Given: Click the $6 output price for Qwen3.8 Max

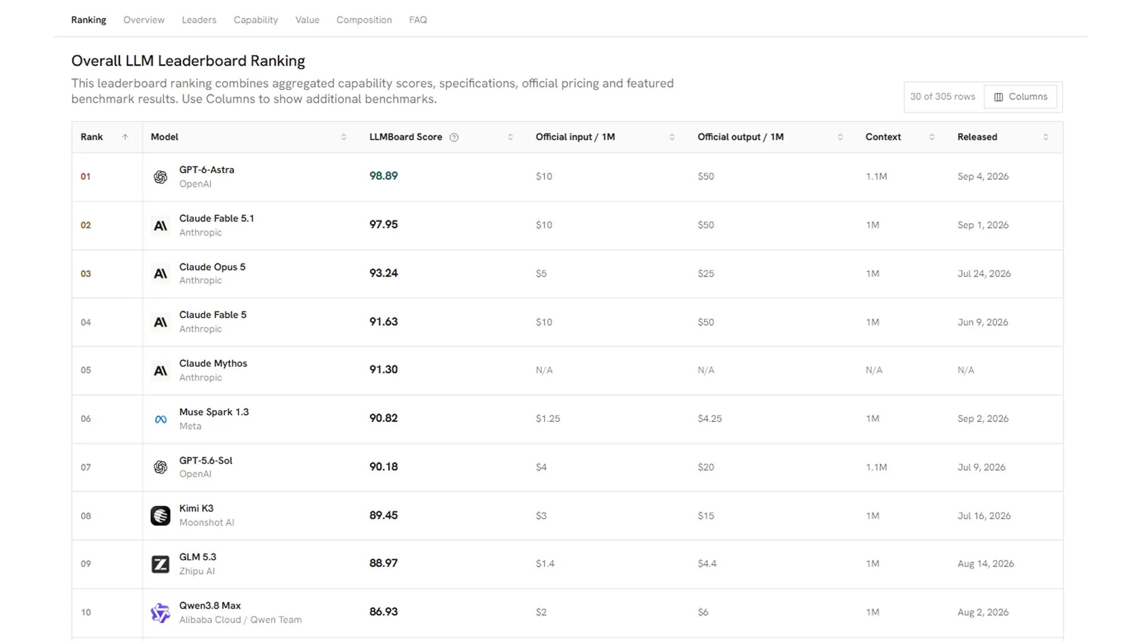Looking at the screenshot, I should (x=703, y=613).
